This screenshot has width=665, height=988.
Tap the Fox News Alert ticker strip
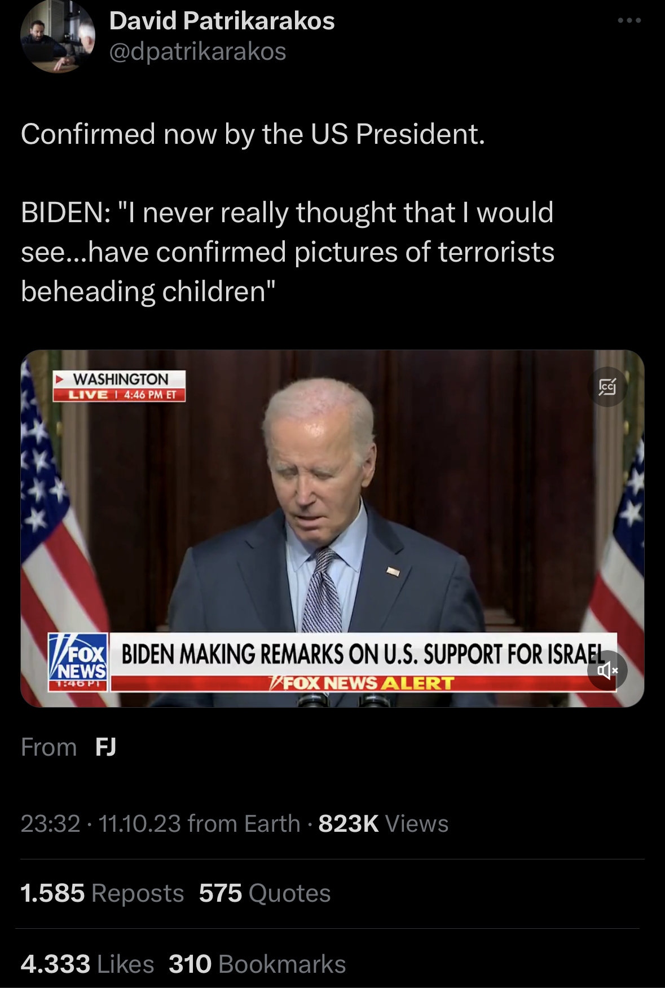pos(363,683)
